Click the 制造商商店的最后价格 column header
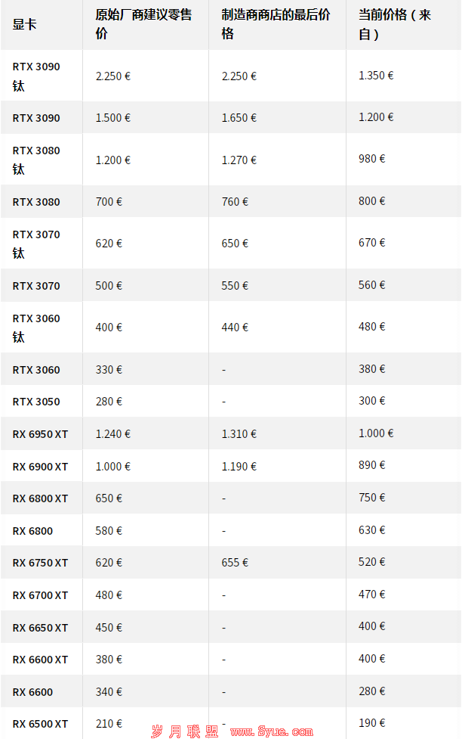This screenshot has width=462, height=739. click(276, 24)
